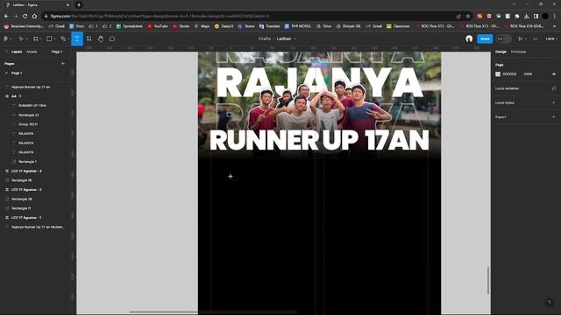Select the Text tool

[77, 38]
